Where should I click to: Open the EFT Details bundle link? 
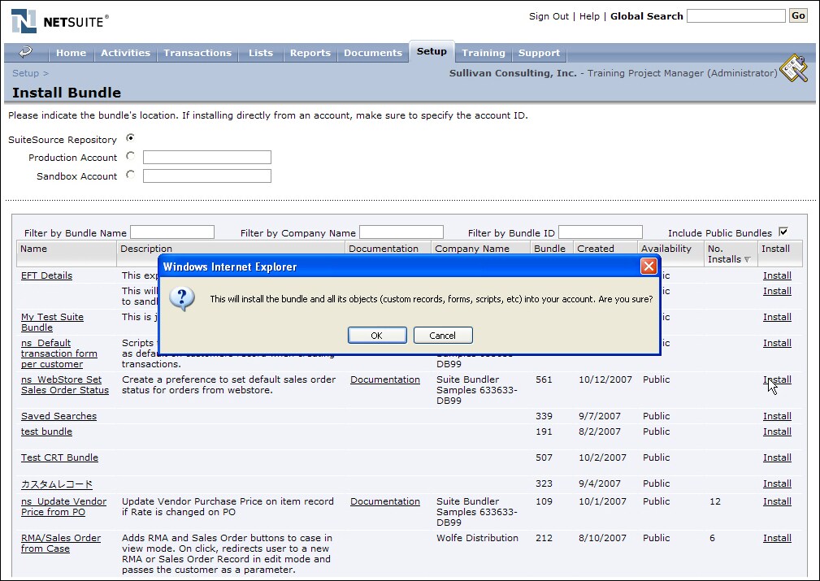tap(46, 275)
